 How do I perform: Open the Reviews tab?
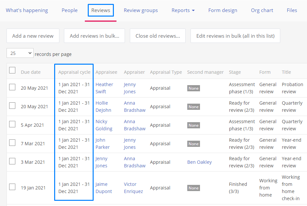click(x=100, y=10)
